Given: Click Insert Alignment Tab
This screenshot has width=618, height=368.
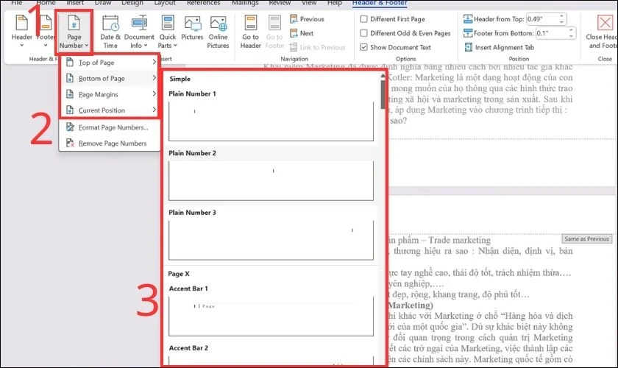Looking at the screenshot, I should pos(504,47).
